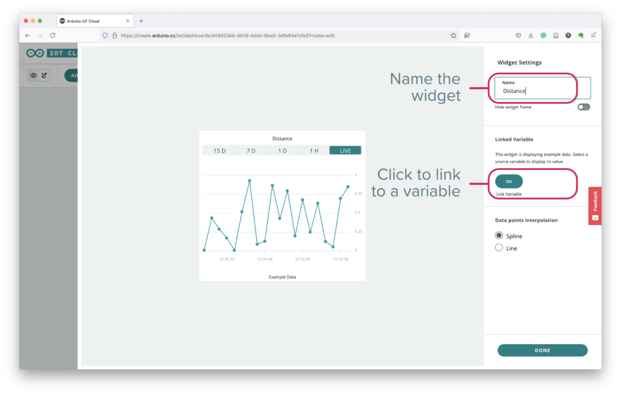This screenshot has height=395, width=621.
Task: Select the Spline interpolation radio button
Action: pos(499,236)
